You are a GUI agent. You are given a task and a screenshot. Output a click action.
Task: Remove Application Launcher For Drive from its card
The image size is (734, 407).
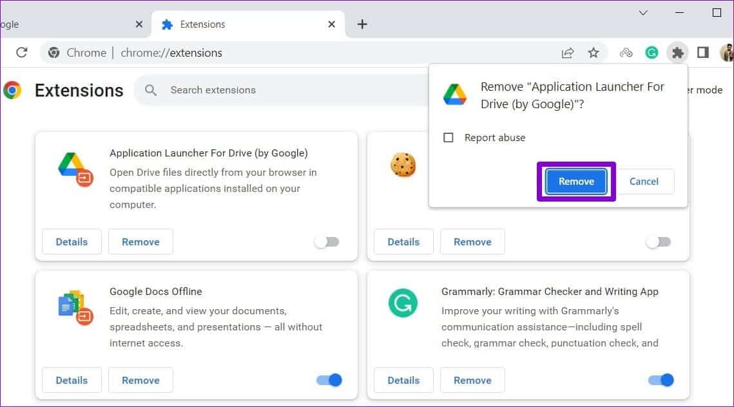[140, 242]
